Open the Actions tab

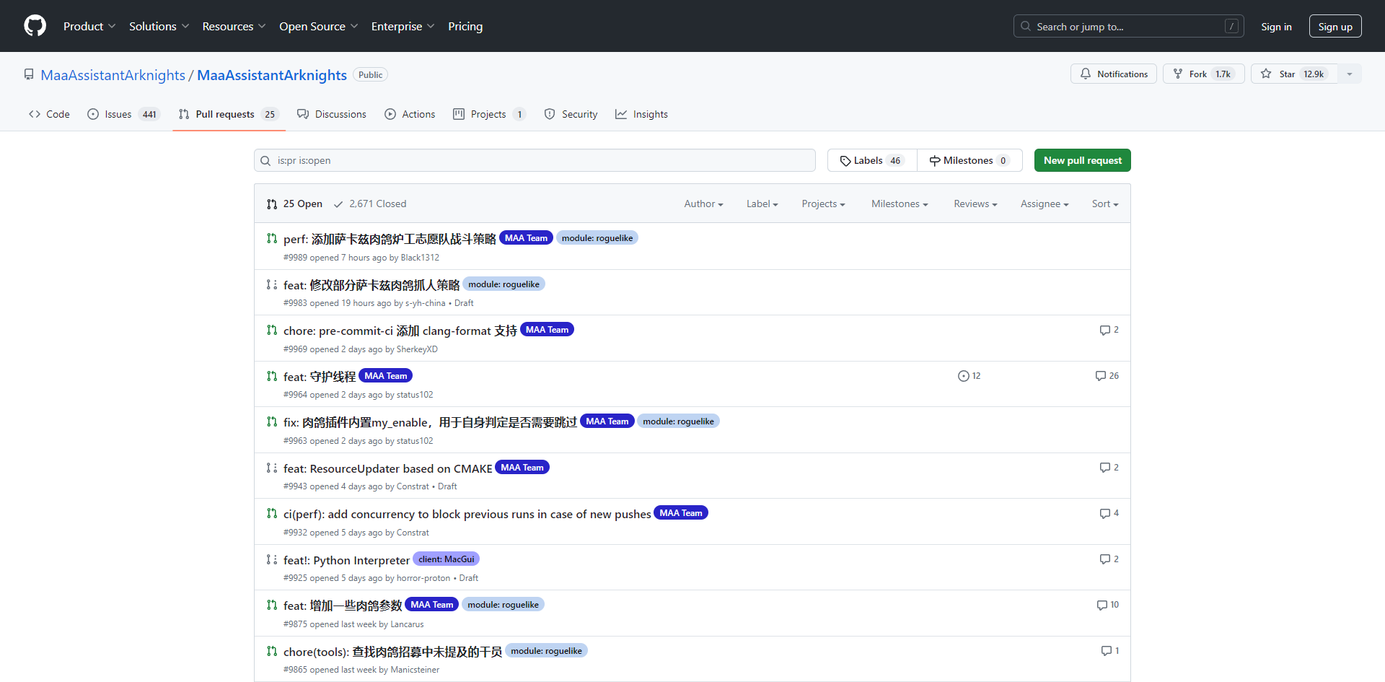pyautogui.click(x=410, y=114)
